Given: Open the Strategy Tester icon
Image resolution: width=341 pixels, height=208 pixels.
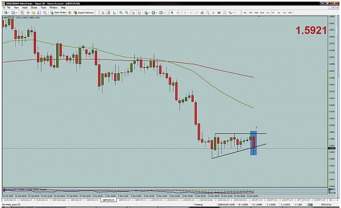Looking at the screenshot, I should click(x=45, y=13).
